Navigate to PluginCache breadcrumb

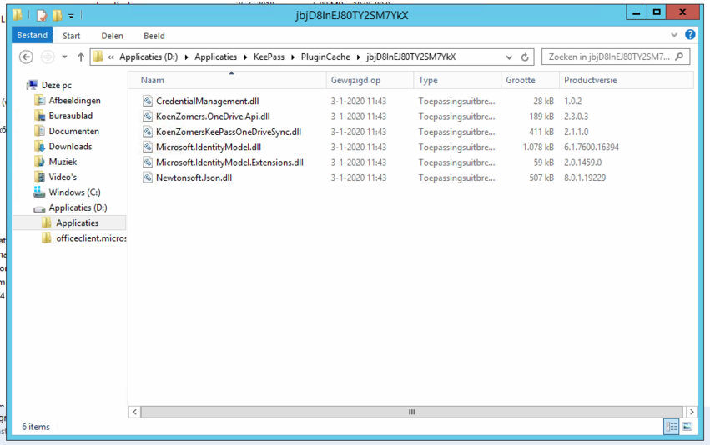[325, 57]
